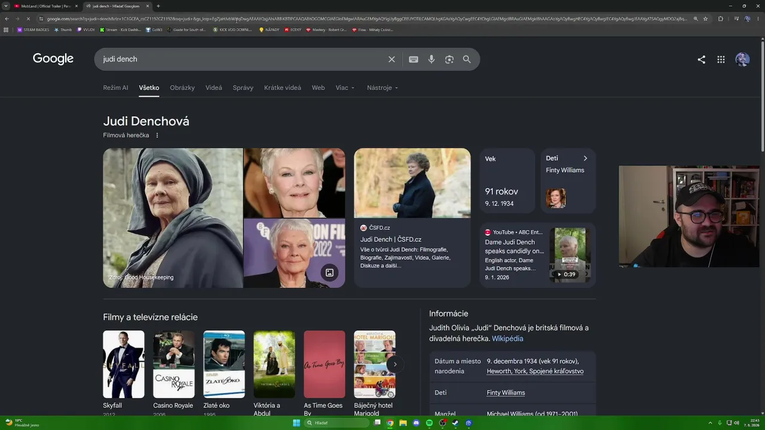Image resolution: width=765 pixels, height=430 pixels.
Task: Switch to the Obrázky tab
Action: (x=182, y=88)
